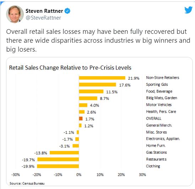This screenshot has height=189, width=195.
Task: Click the Home Furn. category label
Action: (156, 146)
